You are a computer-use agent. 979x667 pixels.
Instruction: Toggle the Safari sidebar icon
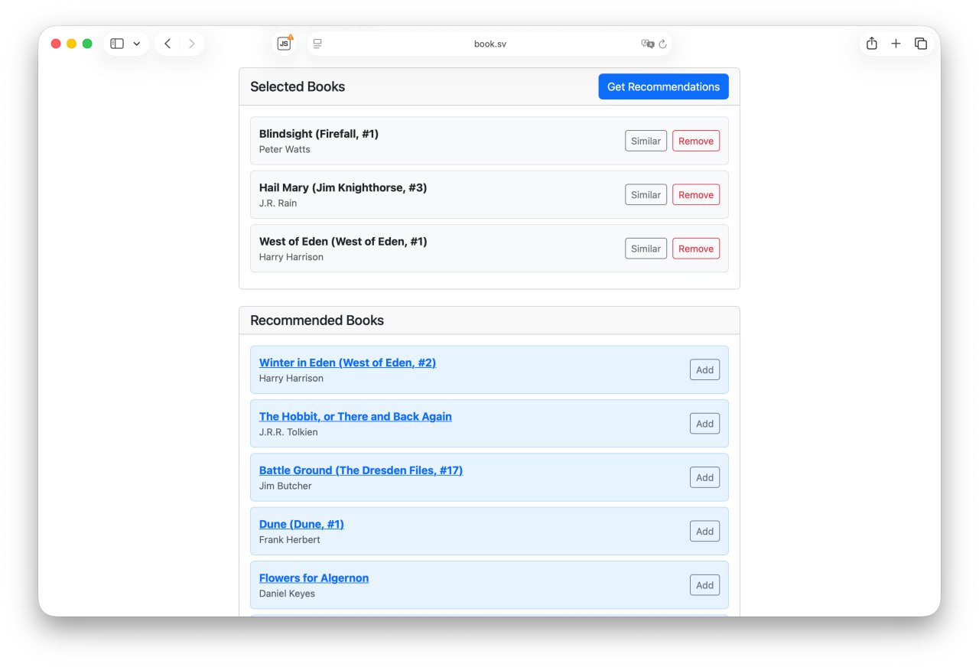coord(117,44)
